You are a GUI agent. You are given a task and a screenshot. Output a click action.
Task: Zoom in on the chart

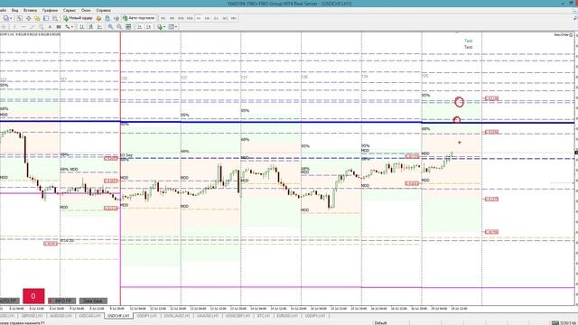click(110, 26)
